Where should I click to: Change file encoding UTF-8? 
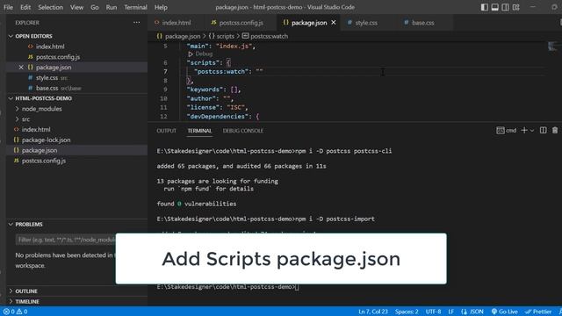click(433, 312)
